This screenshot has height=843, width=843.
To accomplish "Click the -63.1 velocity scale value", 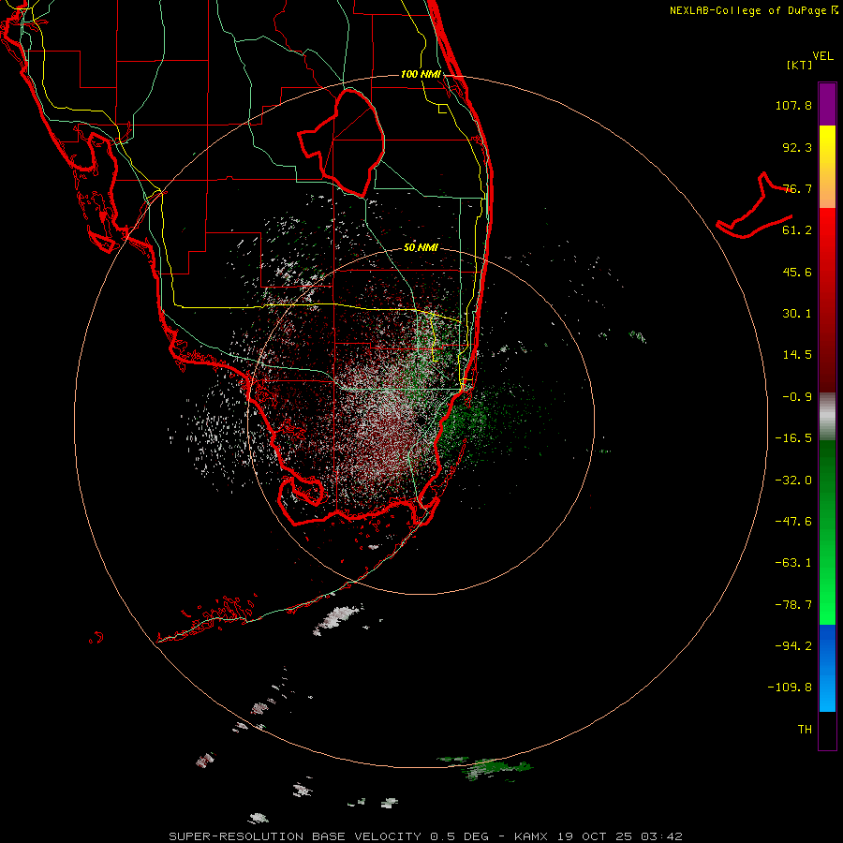I will 793,563.
